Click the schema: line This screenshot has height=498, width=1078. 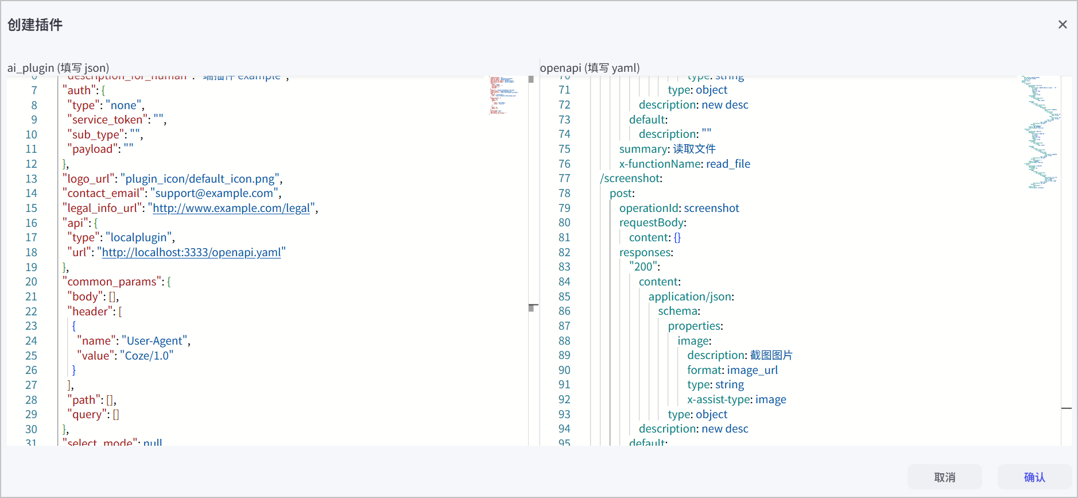(x=679, y=311)
